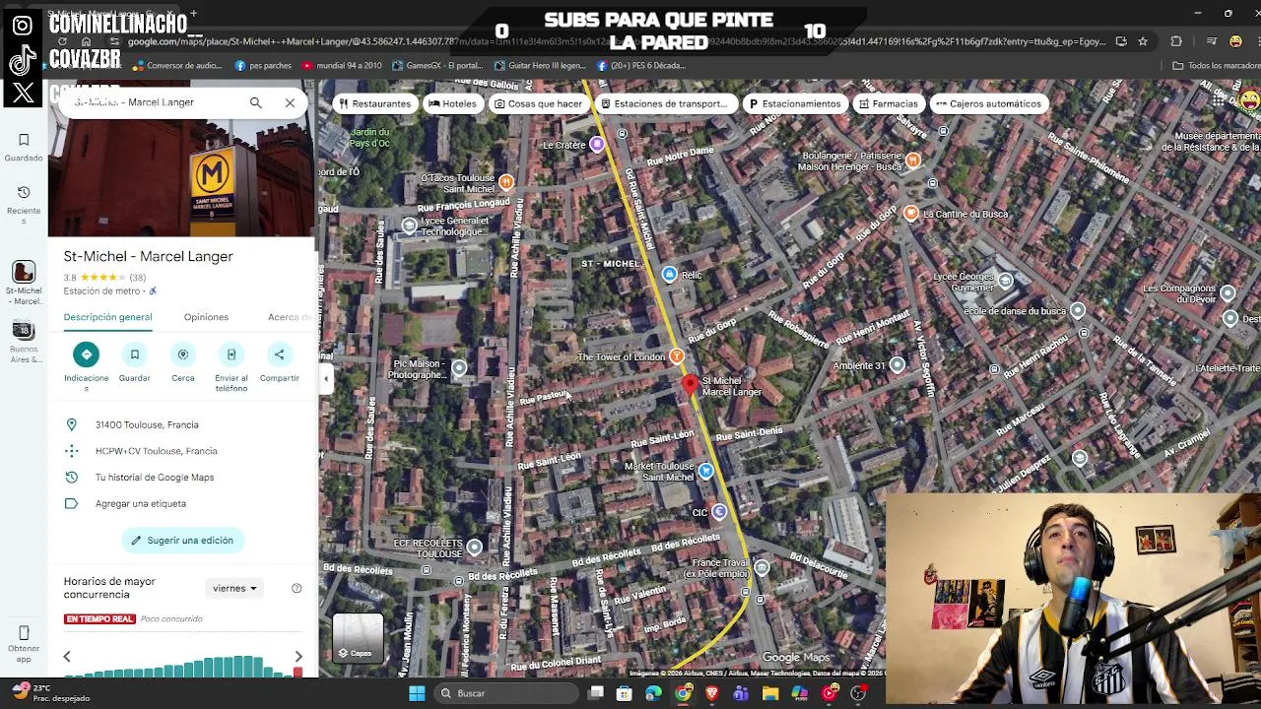This screenshot has height=709, width=1261.
Task: Open mundial 94 a 2010 bookmark
Action: (342, 66)
